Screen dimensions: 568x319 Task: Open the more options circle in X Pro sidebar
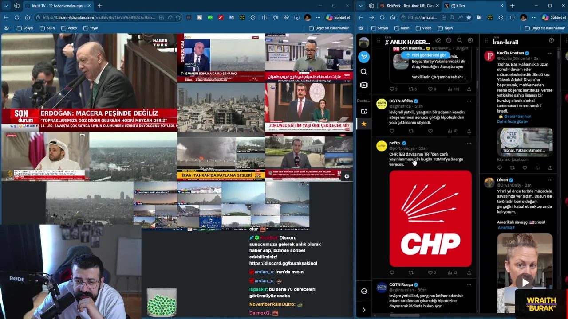[364, 291]
